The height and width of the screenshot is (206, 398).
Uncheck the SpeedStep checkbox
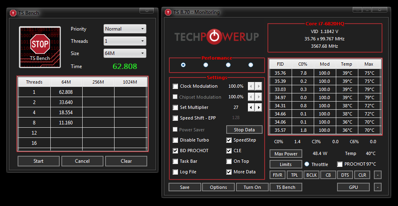coord(229,140)
